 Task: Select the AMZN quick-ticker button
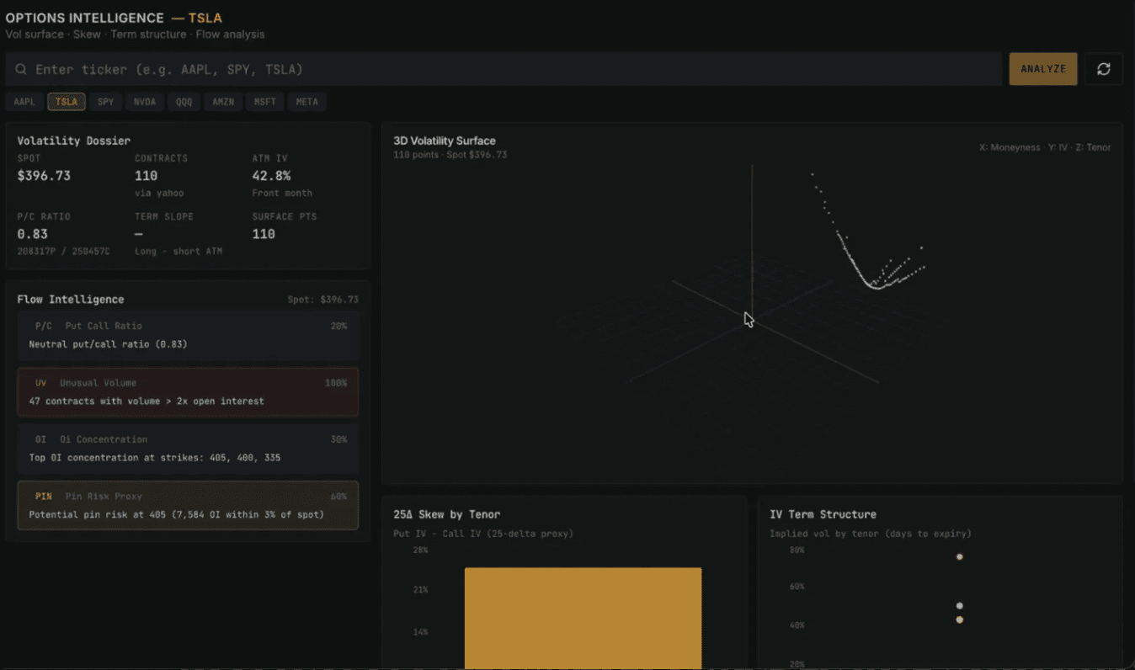(223, 101)
